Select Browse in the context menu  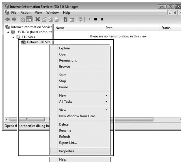(80, 66)
